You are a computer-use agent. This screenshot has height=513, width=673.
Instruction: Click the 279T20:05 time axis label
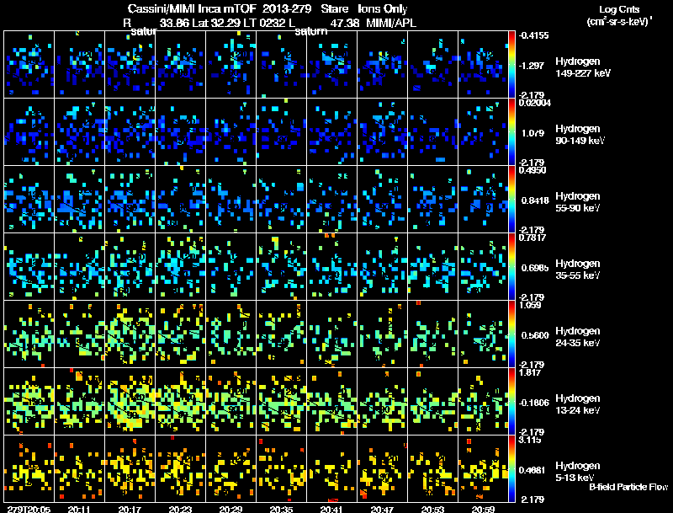coord(29,510)
